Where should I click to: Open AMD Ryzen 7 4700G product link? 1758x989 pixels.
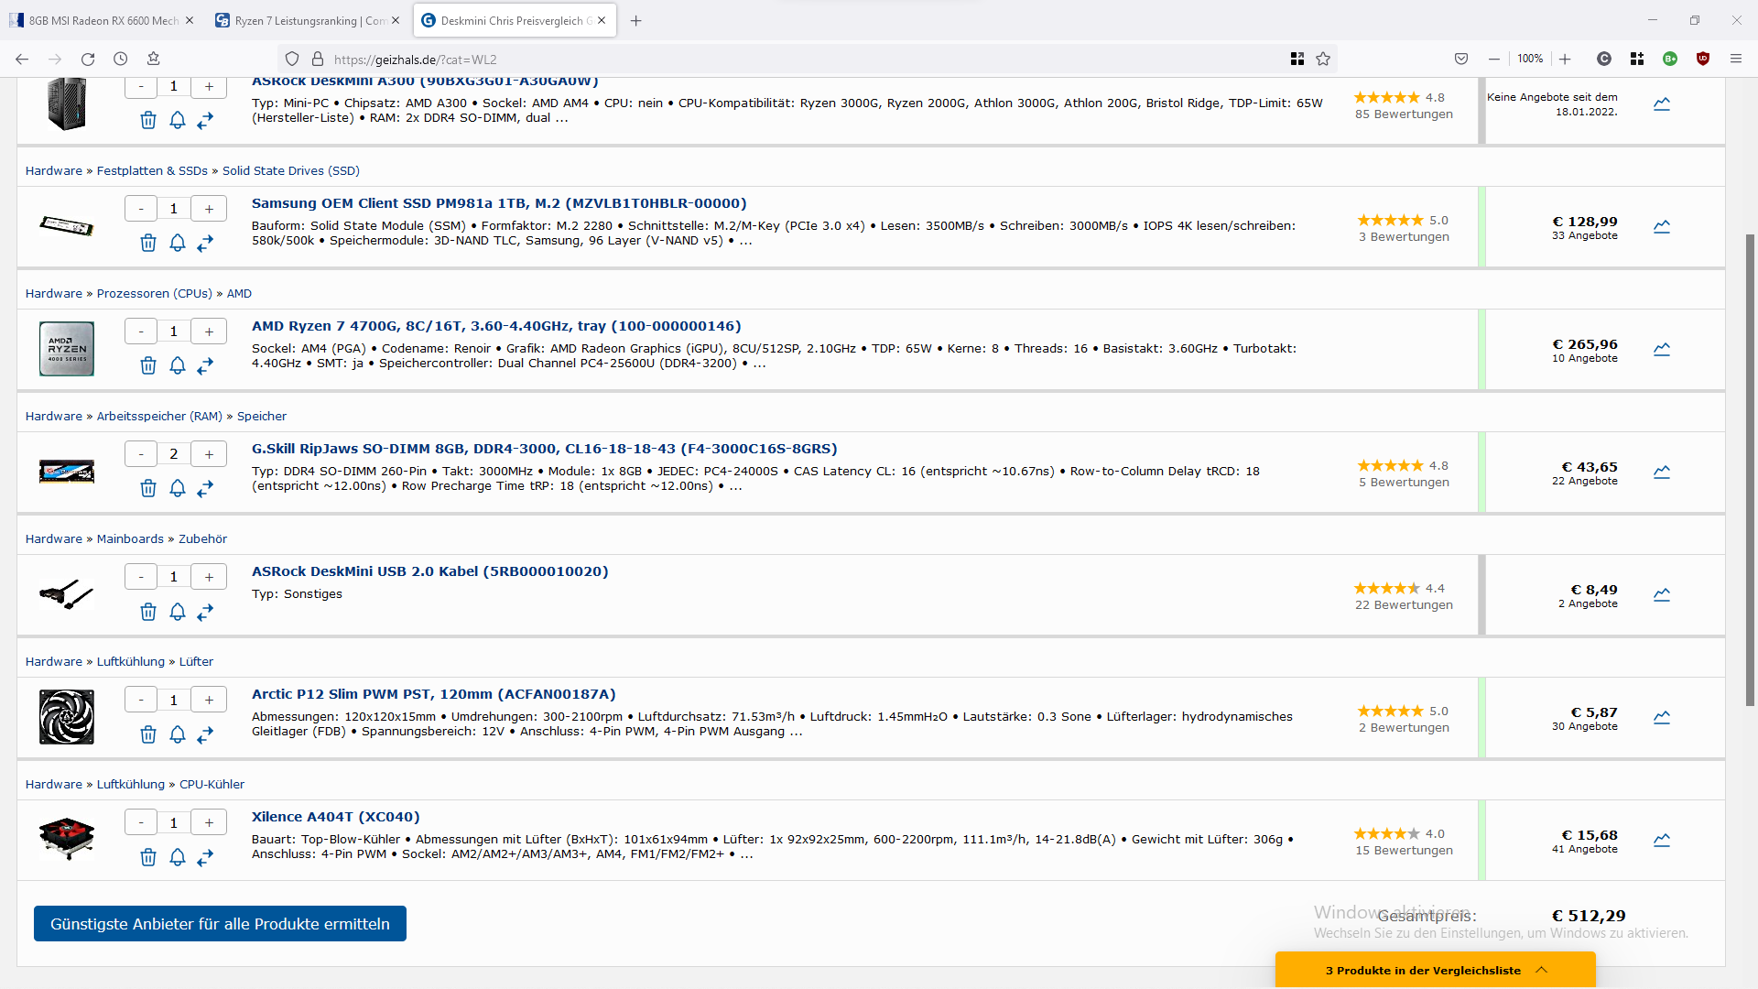(x=496, y=326)
